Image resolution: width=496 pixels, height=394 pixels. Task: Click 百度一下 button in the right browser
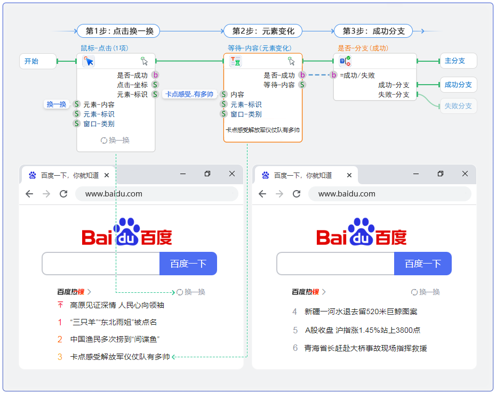[422, 264]
